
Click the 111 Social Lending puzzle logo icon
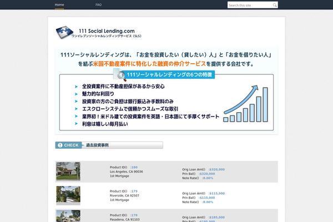point(66,33)
